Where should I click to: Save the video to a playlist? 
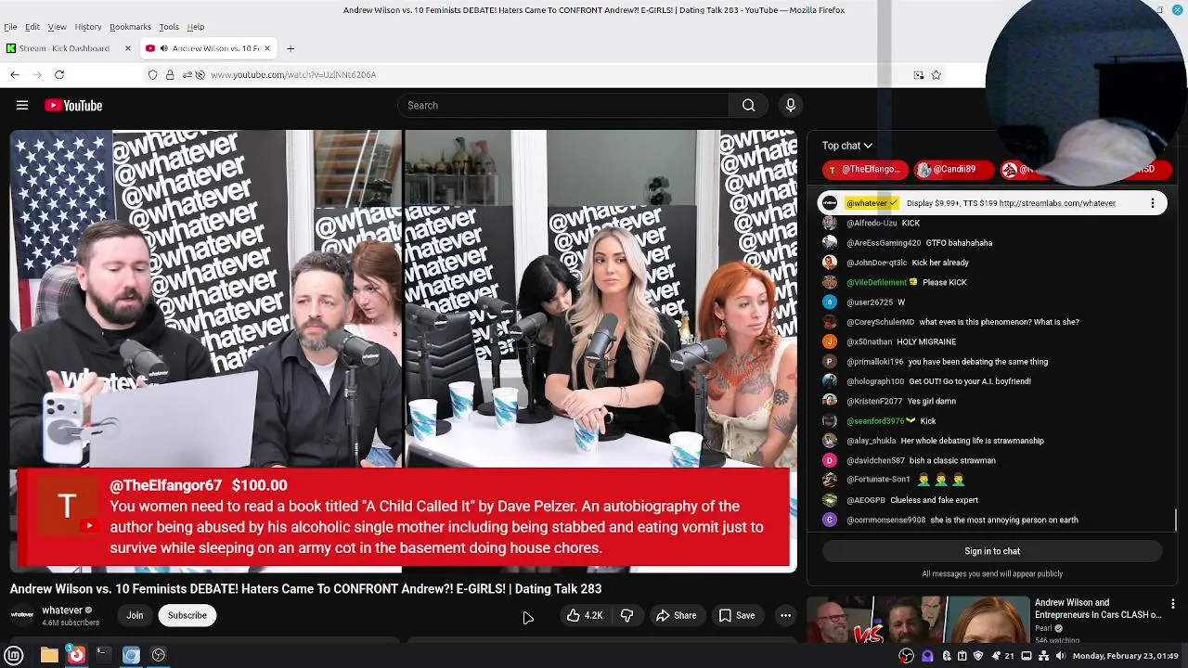736,615
